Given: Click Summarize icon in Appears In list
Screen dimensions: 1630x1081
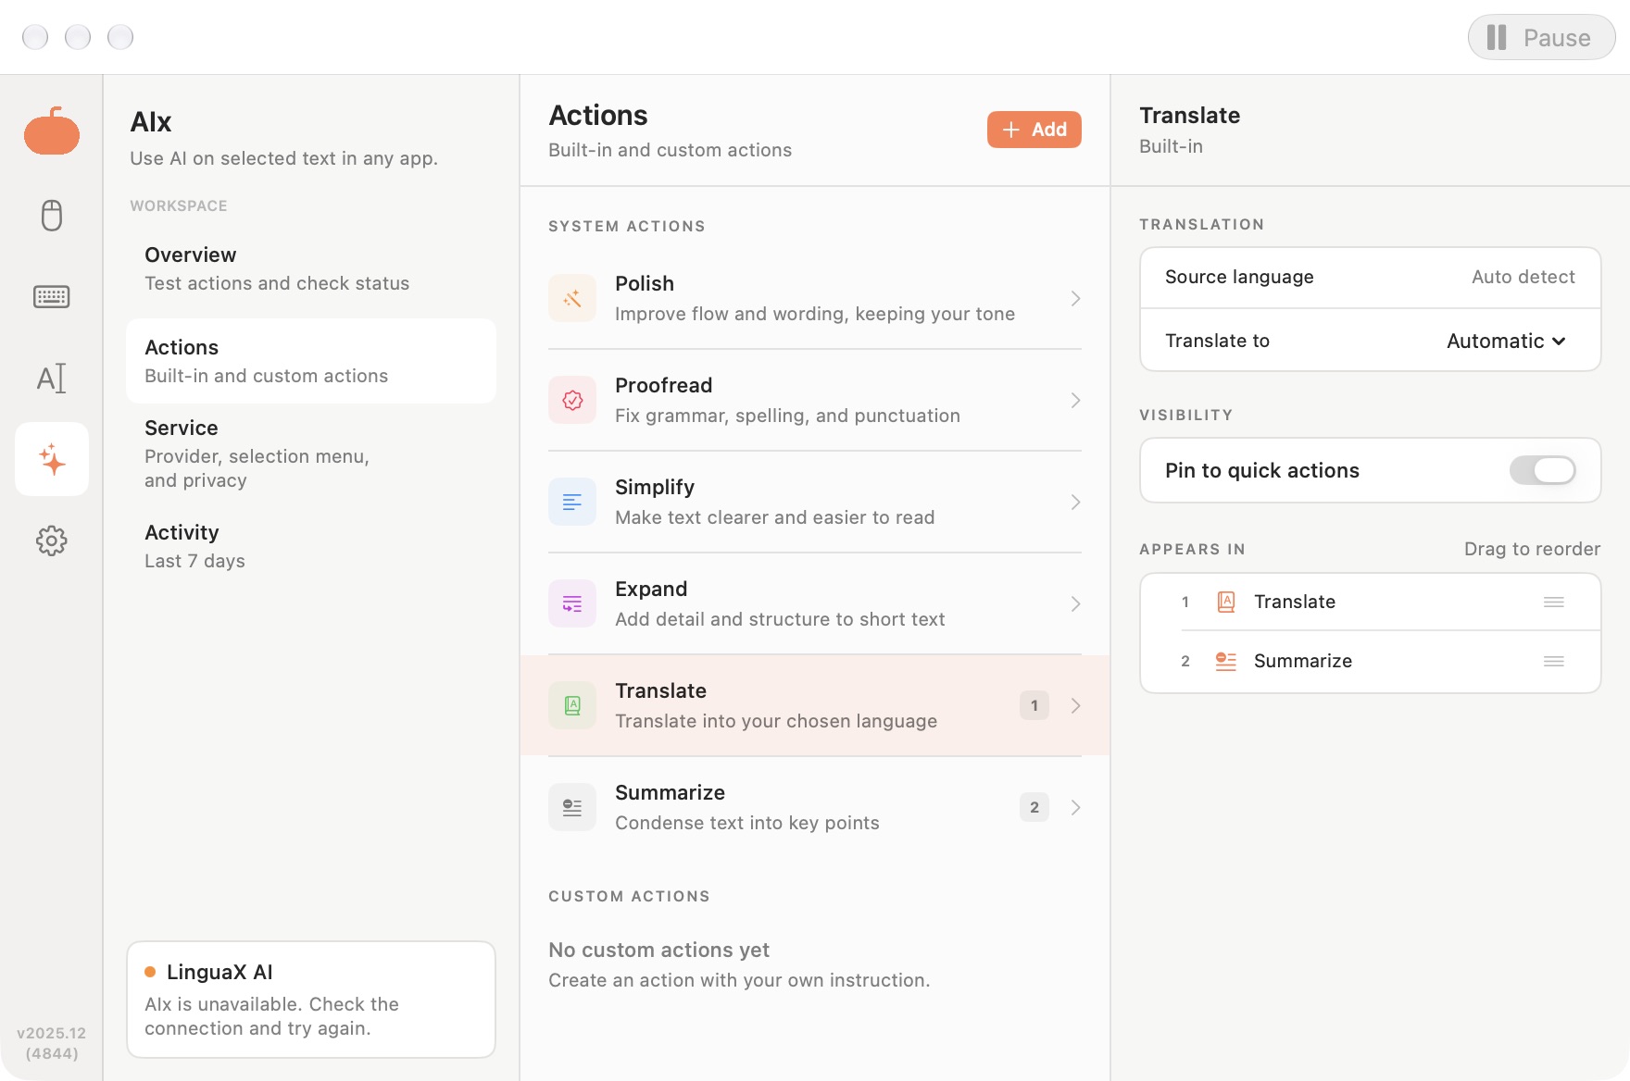Looking at the screenshot, I should 1226,661.
